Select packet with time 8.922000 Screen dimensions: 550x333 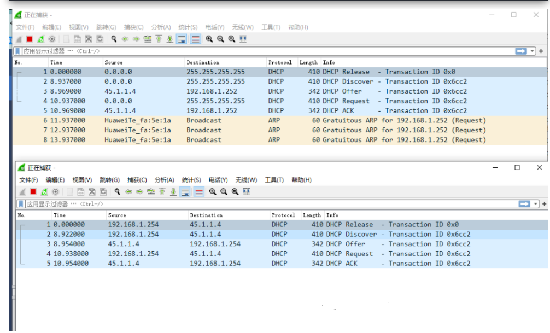click(x=282, y=234)
